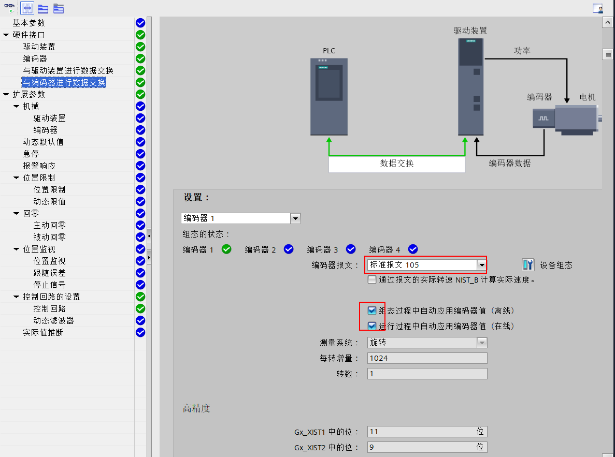
Task: Click the glasses monitoring icon in the toolbar
Action: pos(9,8)
